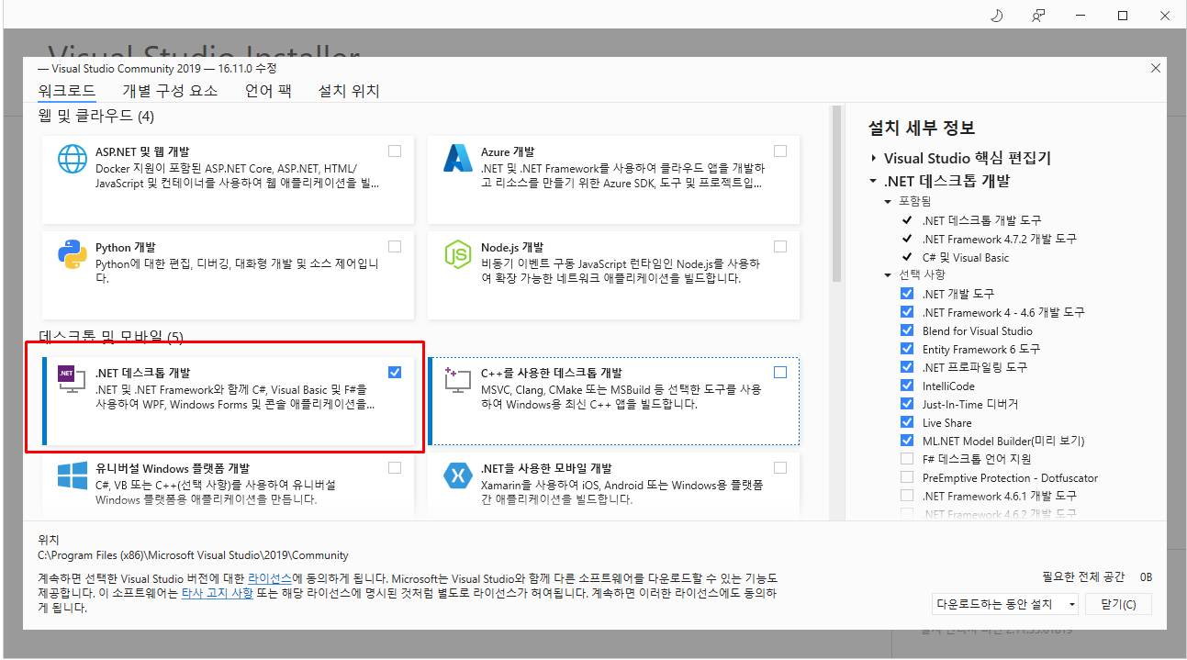Screen dimensions: 1187x660
Task: Click the Xamarin mobile development icon
Action: click(x=458, y=475)
